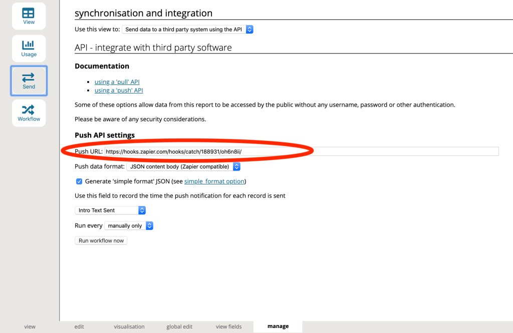Viewport: 513px width, 333px height.
Task: Switch to the edit tab
Action: 79,326
